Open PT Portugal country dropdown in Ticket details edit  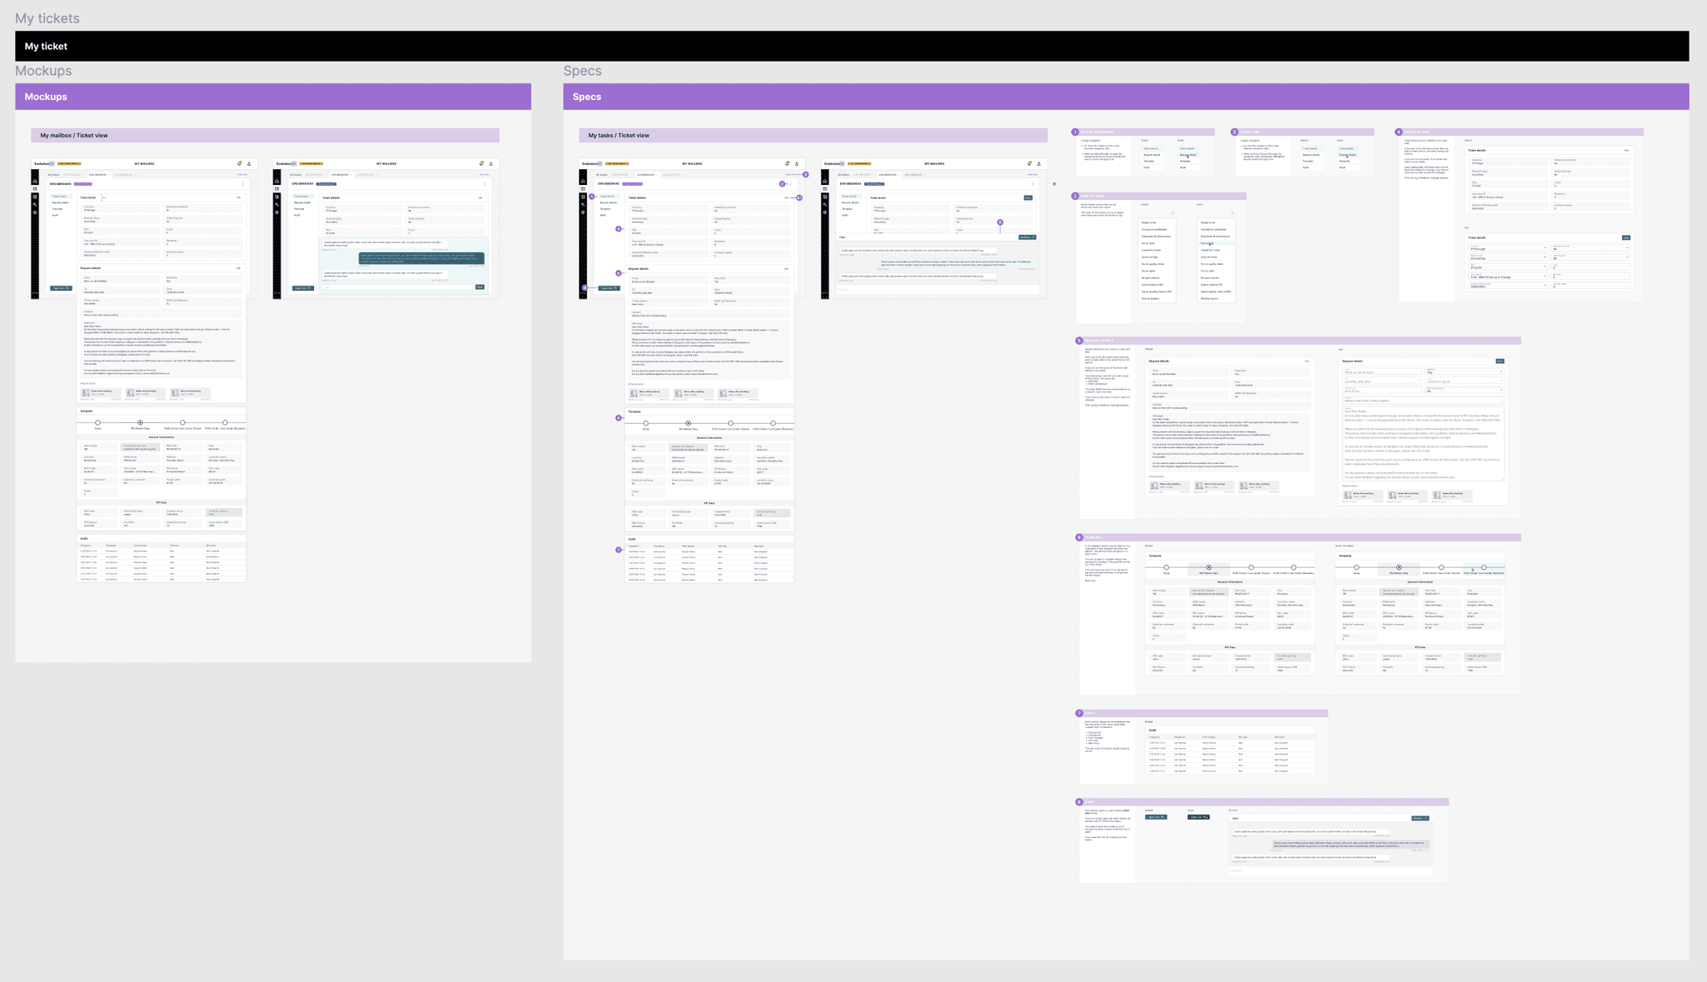point(1507,248)
